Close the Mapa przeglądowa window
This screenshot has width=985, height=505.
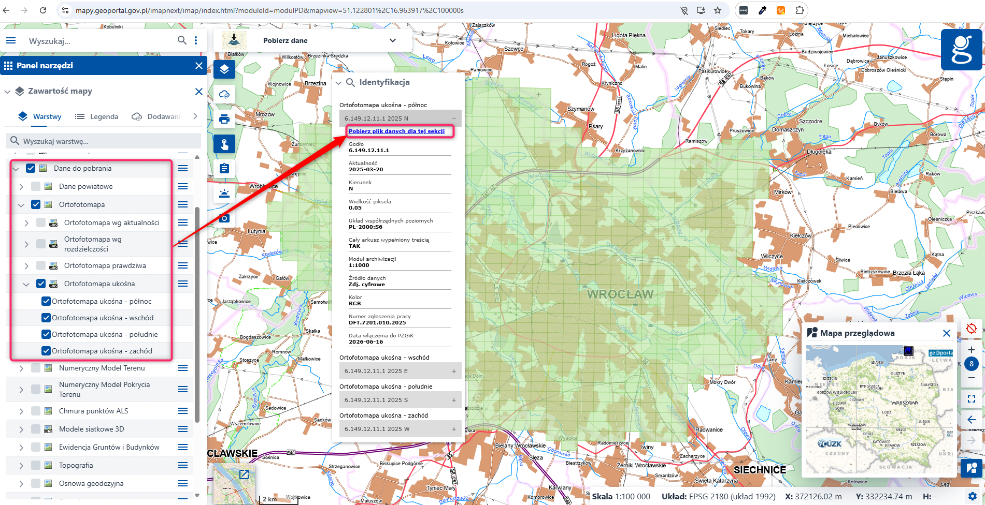coord(947,333)
